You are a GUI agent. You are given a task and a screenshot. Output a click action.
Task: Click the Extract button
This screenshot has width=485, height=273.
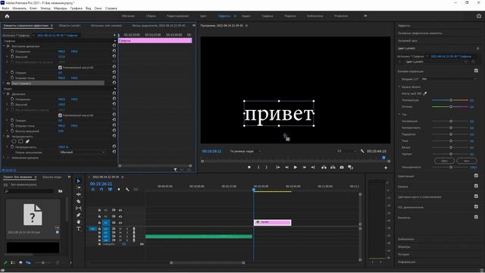[333, 168]
